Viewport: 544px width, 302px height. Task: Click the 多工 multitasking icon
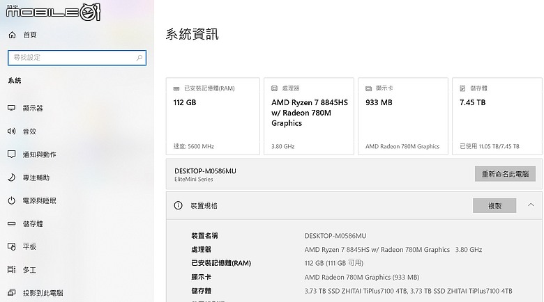tap(11, 269)
